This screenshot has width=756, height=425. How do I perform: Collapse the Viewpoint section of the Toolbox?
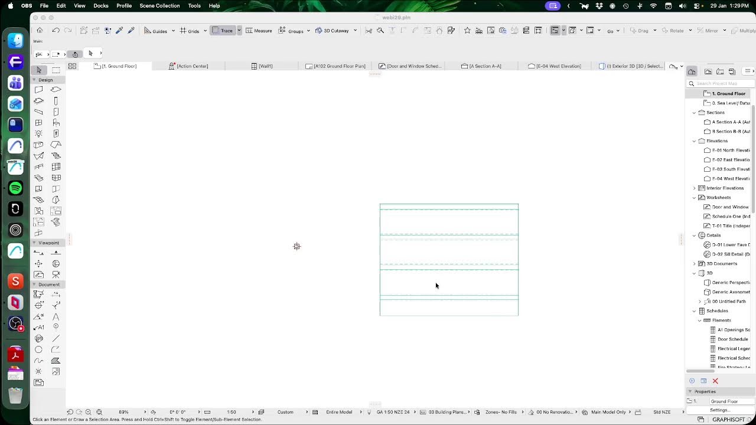tap(34, 243)
